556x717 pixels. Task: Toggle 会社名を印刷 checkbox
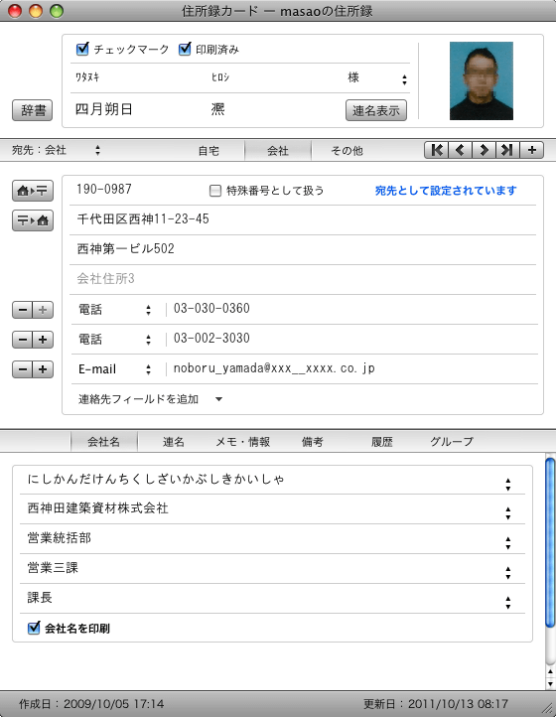(x=34, y=628)
